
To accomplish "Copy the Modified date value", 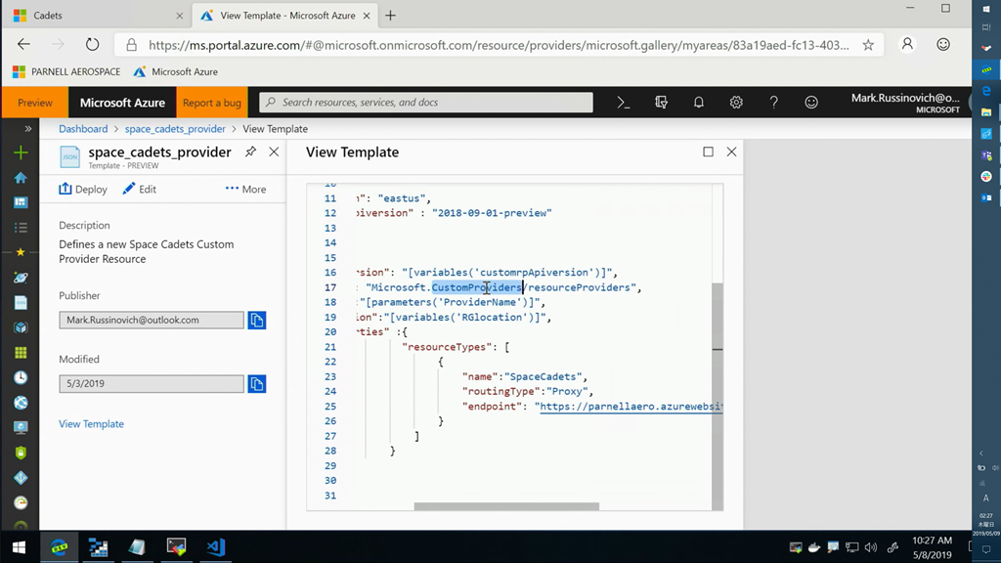I will click(257, 384).
